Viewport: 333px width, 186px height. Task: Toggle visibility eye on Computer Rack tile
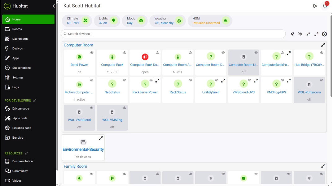point(125,53)
